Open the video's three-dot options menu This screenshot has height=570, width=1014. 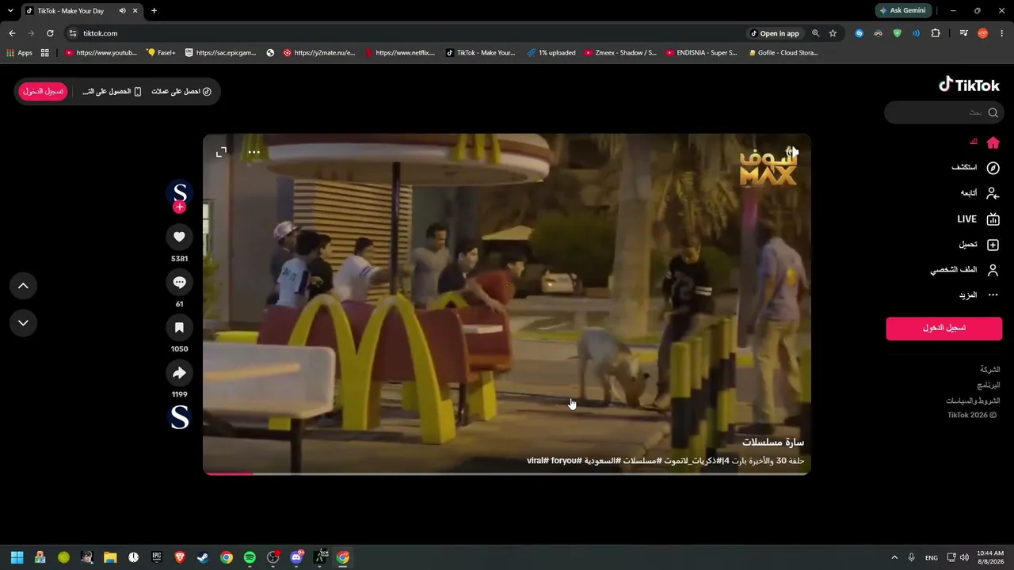click(253, 152)
